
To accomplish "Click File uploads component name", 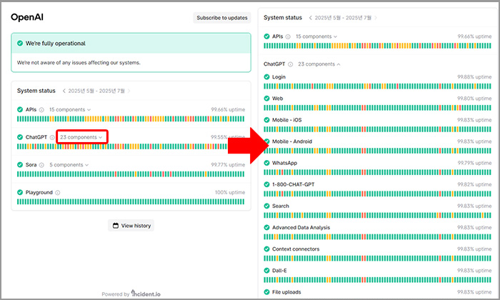I will pyautogui.click(x=286, y=292).
